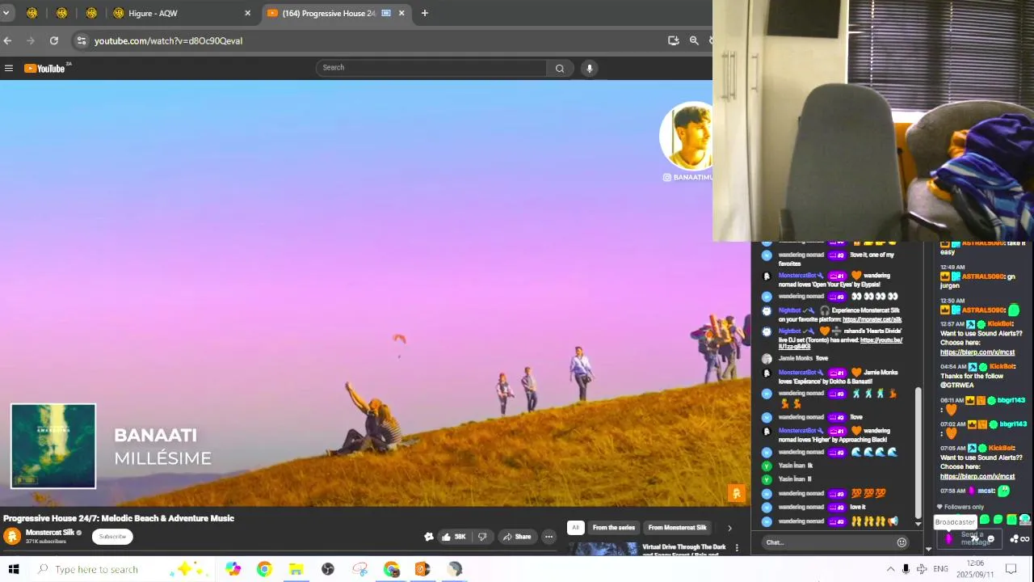Open the chat emoji picker

(x=902, y=542)
